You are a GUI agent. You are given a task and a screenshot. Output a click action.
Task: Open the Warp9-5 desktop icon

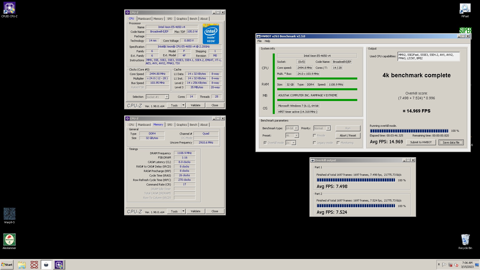tap(9, 215)
